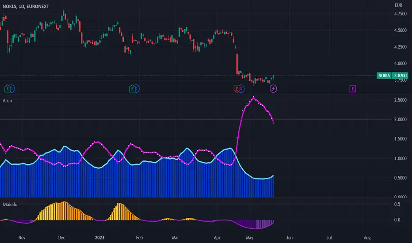The image size is (412, 243).
Task: Select the Makalu indicator label
Action: click(x=10, y=205)
